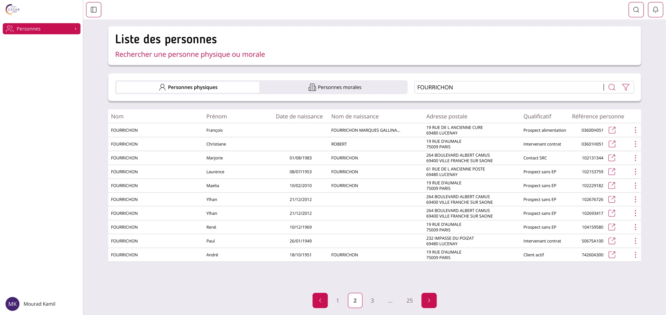Screen dimensions: 666x315
Task: Open Mourad Kamil user profile
Action: (31, 304)
